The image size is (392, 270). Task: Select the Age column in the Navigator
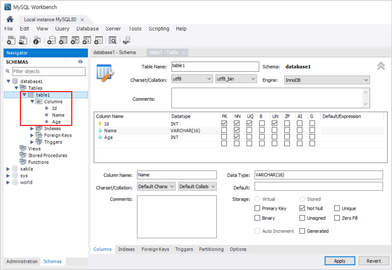click(57, 122)
